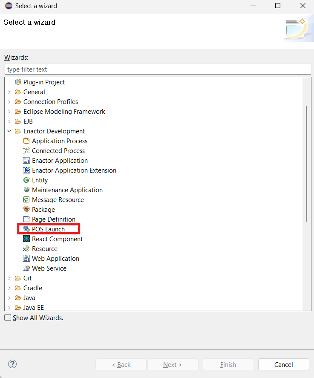Click the wizard list vertical scrollbar
314x378 pixels.
(x=306, y=164)
